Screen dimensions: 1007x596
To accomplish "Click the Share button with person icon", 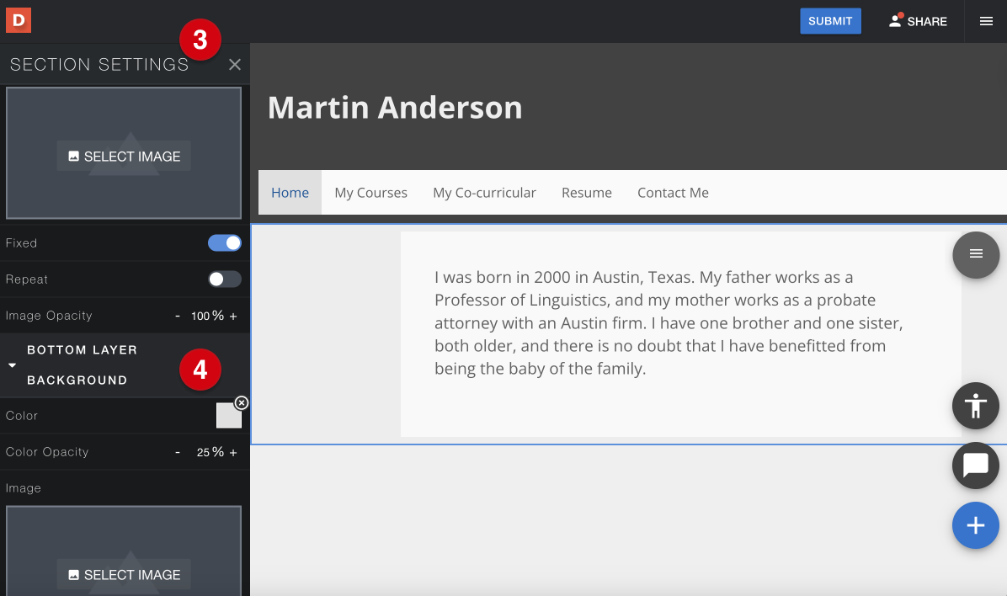I will 918,21.
